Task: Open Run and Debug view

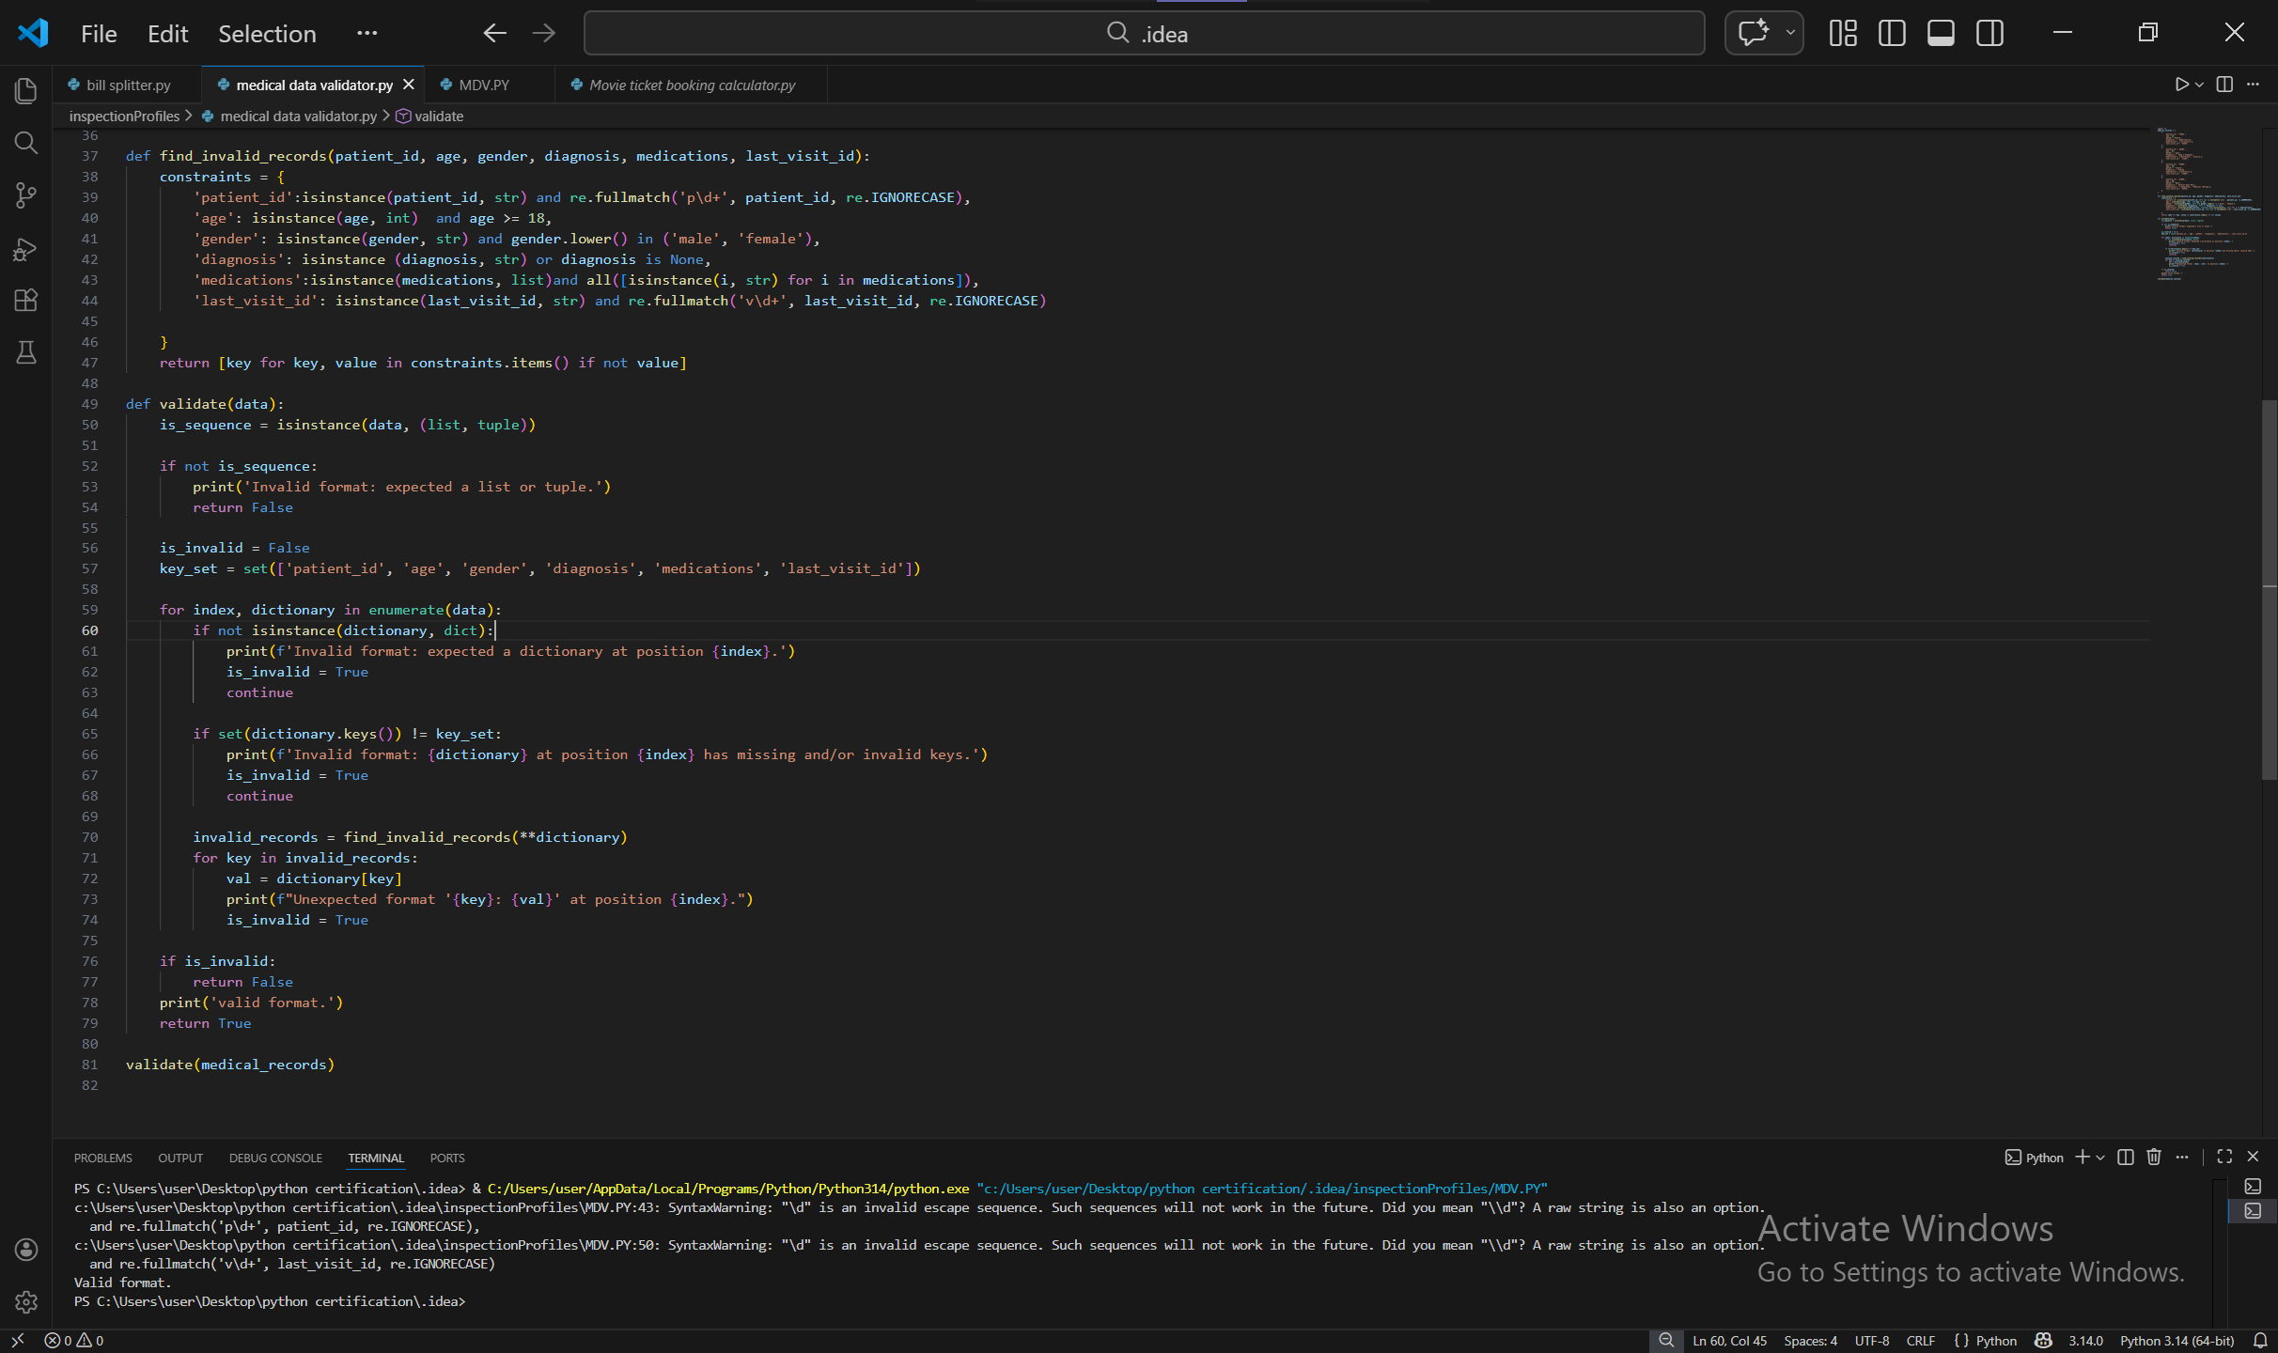Action: point(25,249)
